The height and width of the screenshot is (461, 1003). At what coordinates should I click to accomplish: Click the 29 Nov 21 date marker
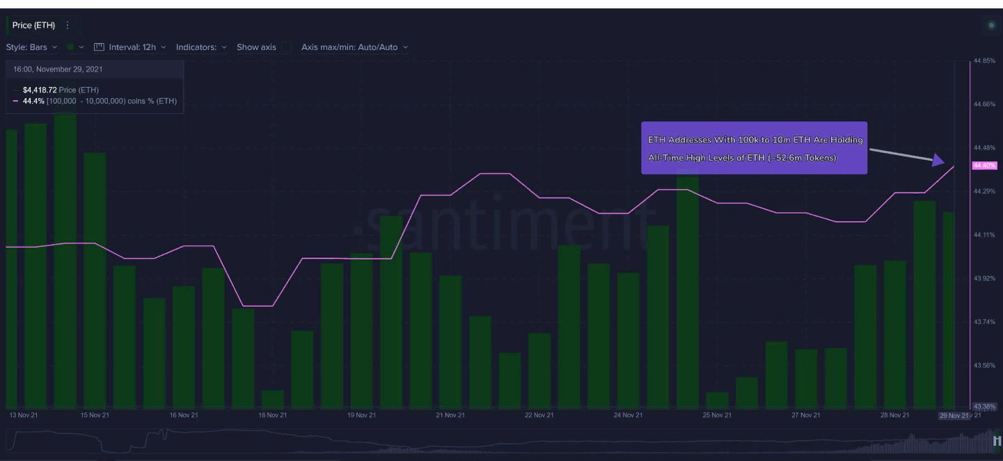[x=954, y=415]
